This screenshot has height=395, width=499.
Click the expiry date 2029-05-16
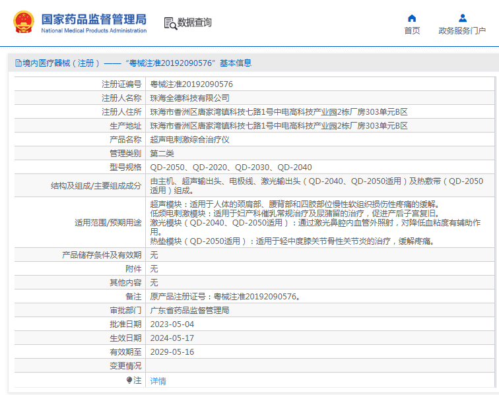coord(172,351)
